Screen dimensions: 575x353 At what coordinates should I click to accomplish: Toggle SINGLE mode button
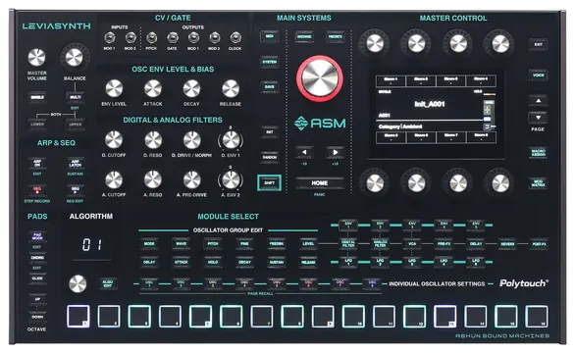click(37, 97)
